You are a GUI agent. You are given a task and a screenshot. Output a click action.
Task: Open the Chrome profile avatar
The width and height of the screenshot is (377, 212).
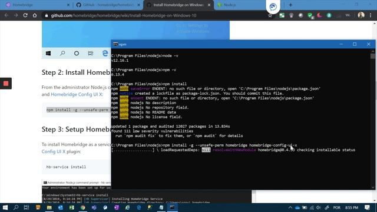(x=361, y=15)
